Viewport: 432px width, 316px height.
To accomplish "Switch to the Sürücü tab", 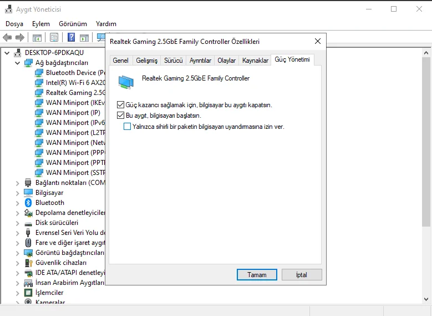I will tap(173, 61).
